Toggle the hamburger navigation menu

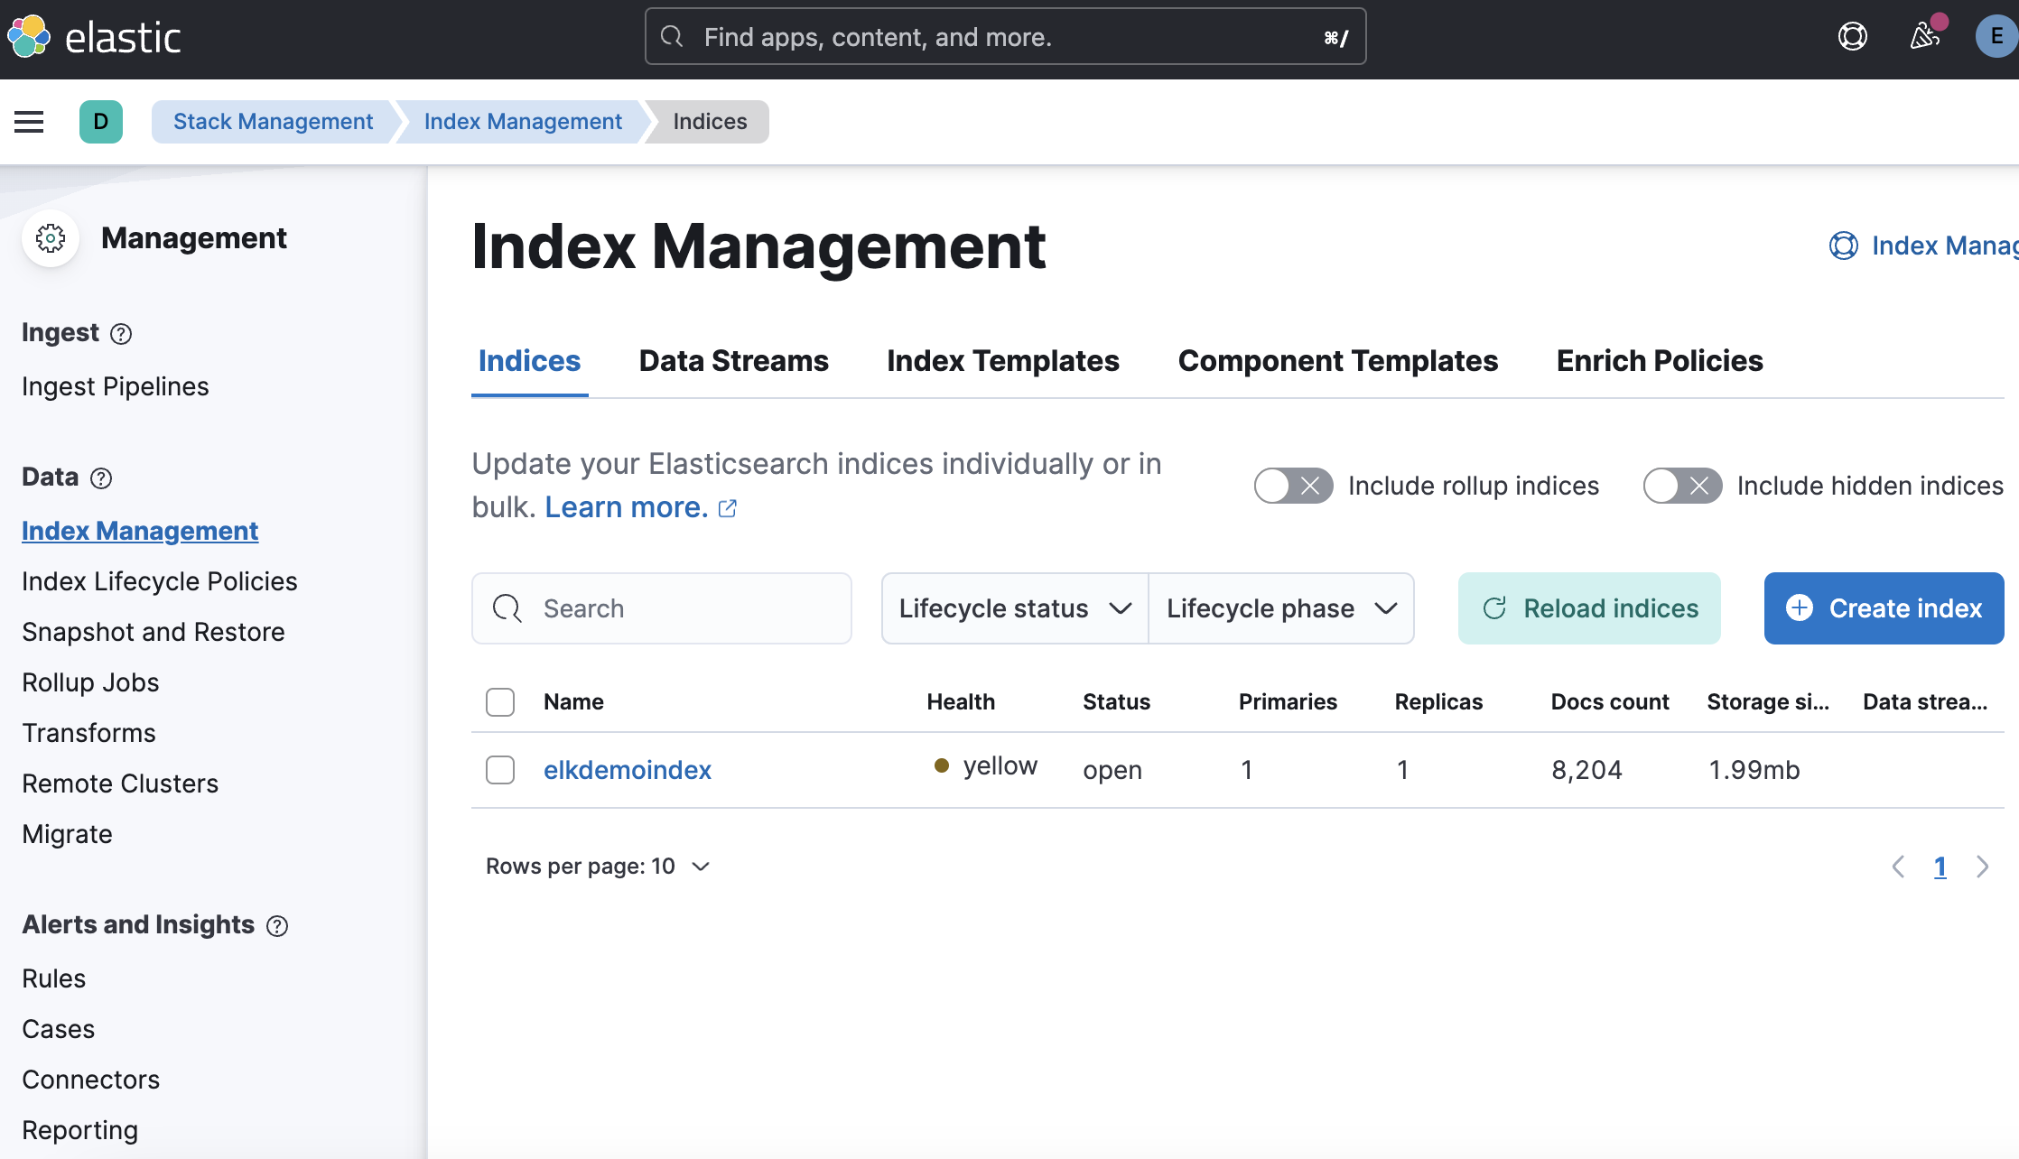(x=29, y=122)
